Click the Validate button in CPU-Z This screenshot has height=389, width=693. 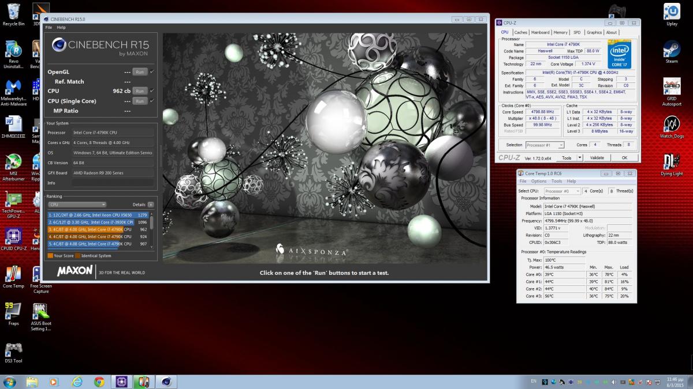coord(597,158)
